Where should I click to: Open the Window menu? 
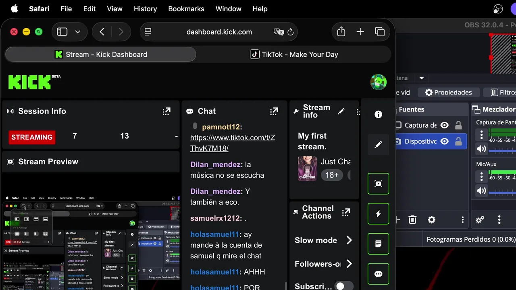pyautogui.click(x=229, y=9)
